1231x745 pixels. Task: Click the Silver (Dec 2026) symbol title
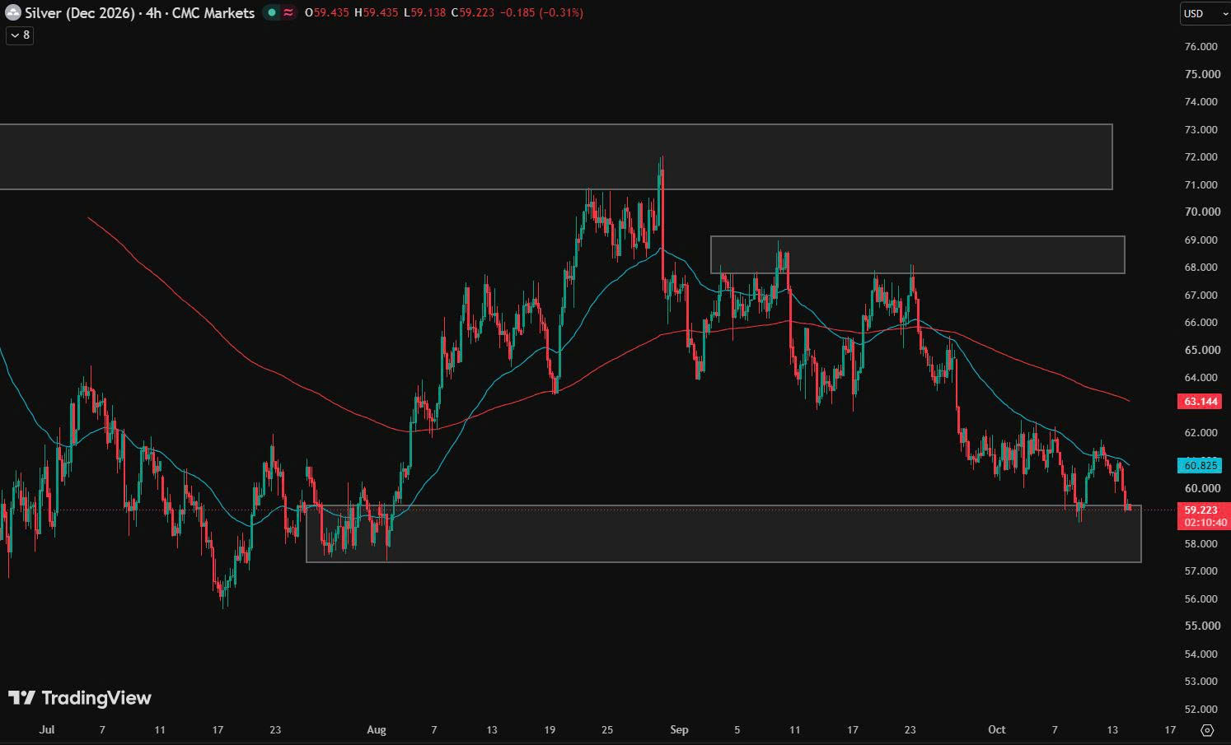coord(80,12)
